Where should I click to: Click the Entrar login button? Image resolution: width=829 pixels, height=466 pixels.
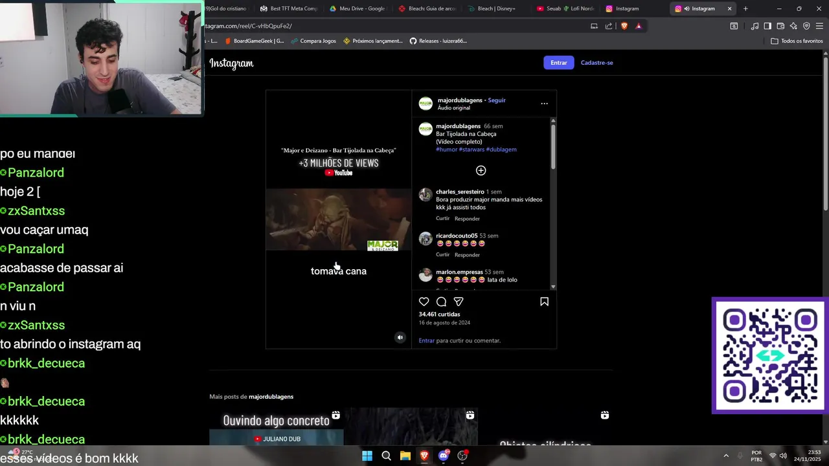[x=558, y=63]
